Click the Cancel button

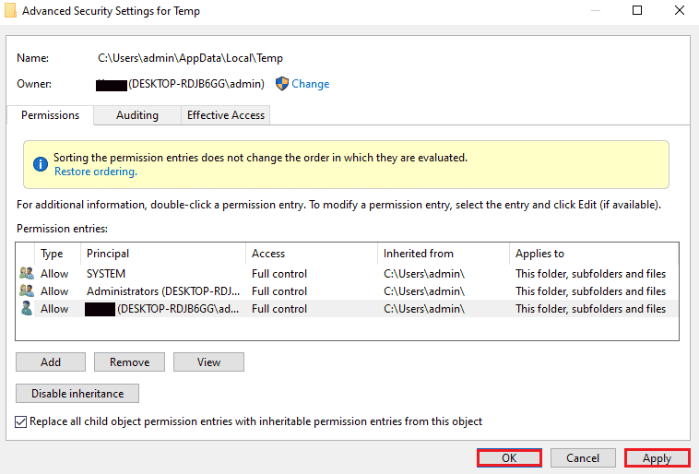tap(583, 458)
